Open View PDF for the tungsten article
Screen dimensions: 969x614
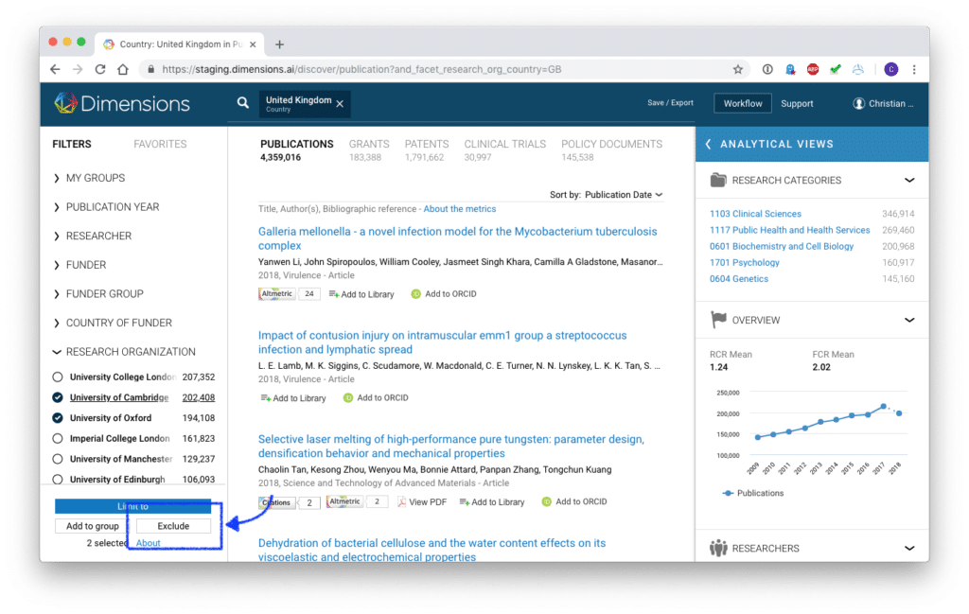pos(421,502)
